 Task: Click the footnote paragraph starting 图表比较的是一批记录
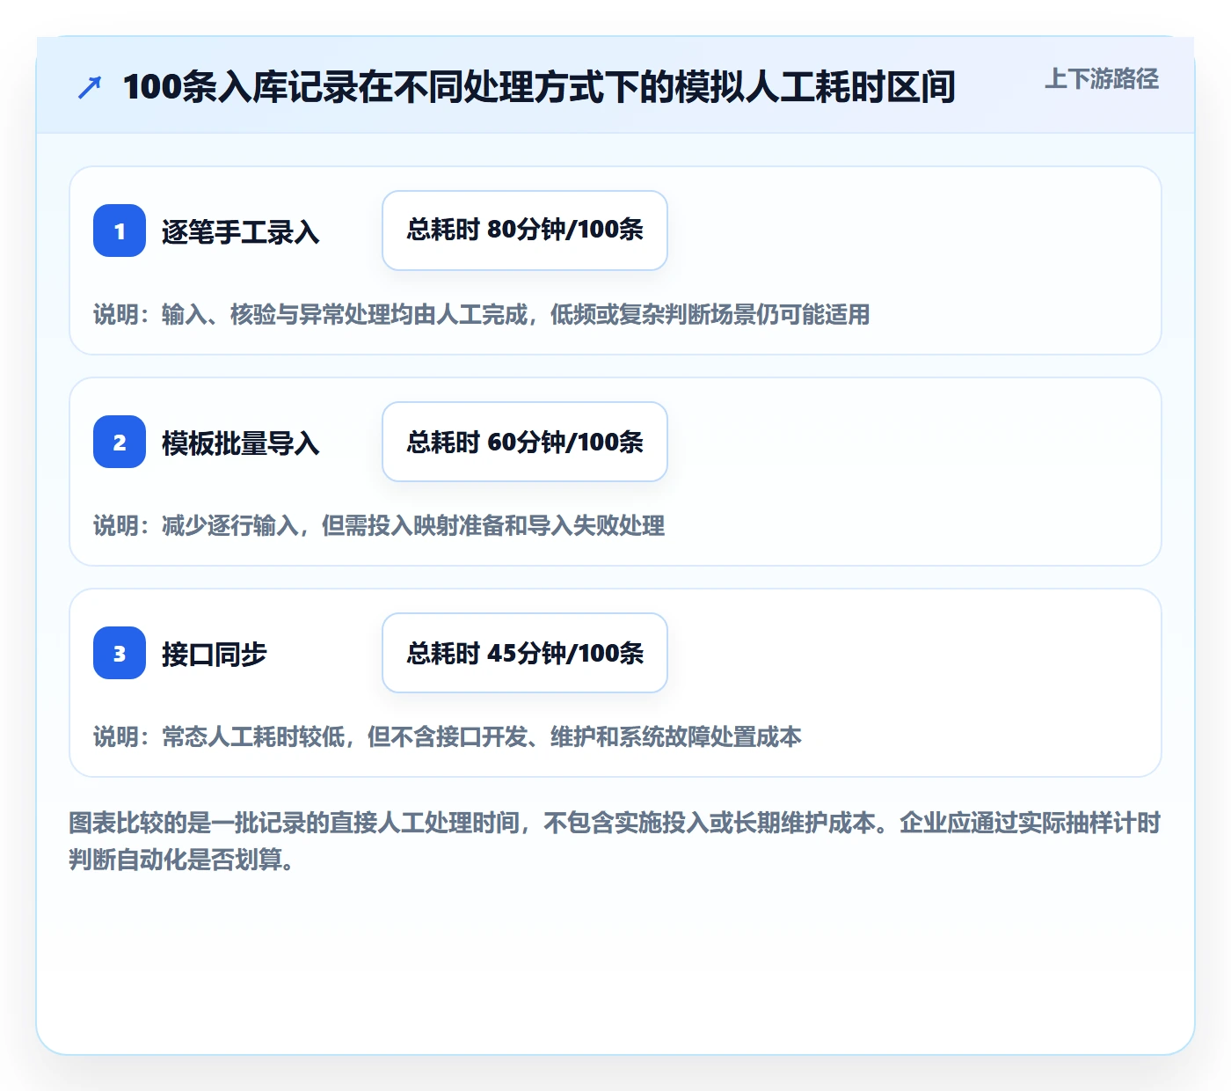615,841
